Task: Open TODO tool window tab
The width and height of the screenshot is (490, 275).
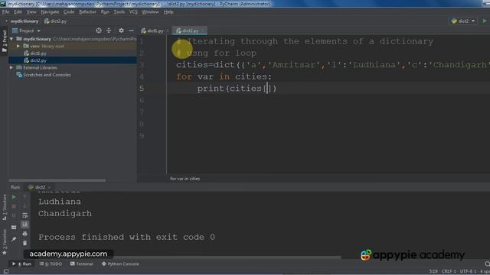Action: coord(51,264)
